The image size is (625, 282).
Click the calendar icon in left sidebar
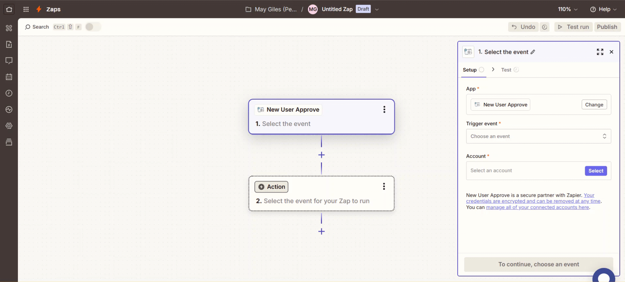coord(9,77)
